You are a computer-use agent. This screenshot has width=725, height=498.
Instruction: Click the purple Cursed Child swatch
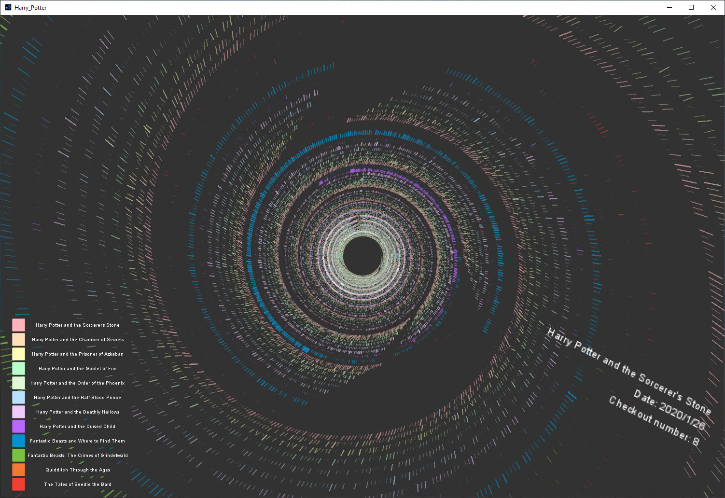click(x=18, y=426)
